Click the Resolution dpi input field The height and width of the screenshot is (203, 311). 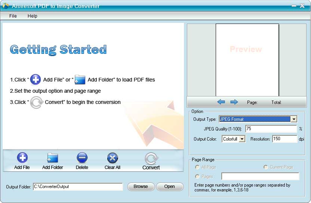click(x=284, y=139)
